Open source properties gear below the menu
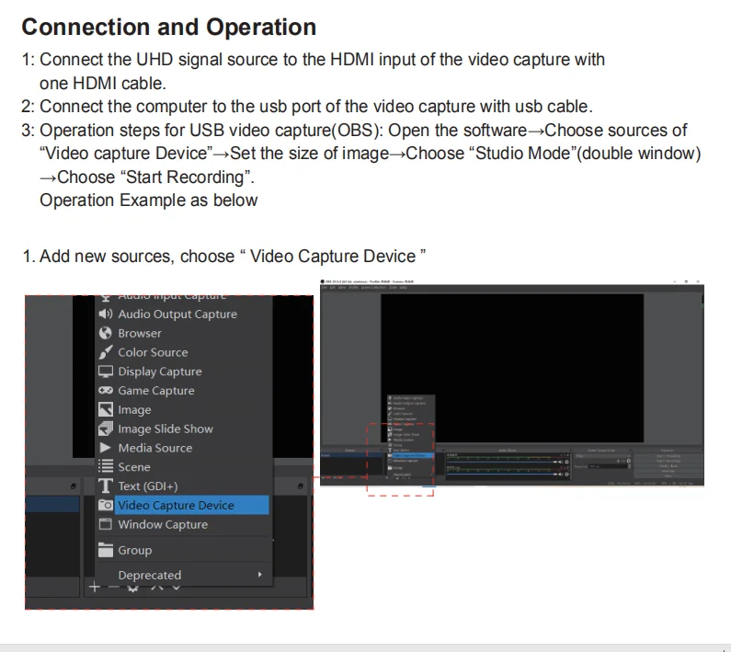Image resolution: width=731 pixels, height=652 pixels. (x=132, y=589)
